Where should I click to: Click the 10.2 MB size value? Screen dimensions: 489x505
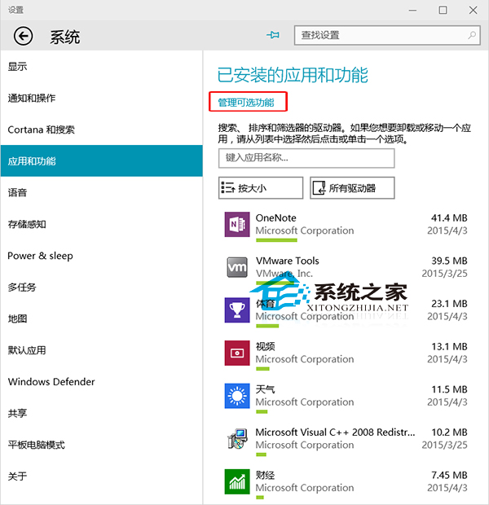(449, 433)
